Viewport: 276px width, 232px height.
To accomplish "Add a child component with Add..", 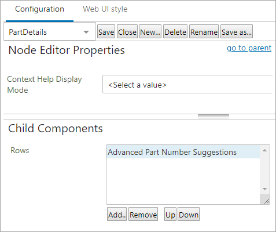I will [x=117, y=214].
